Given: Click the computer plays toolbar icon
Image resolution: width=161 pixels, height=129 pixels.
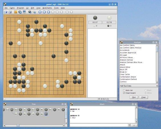Looking at the screenshot, I should click(24, 12).
